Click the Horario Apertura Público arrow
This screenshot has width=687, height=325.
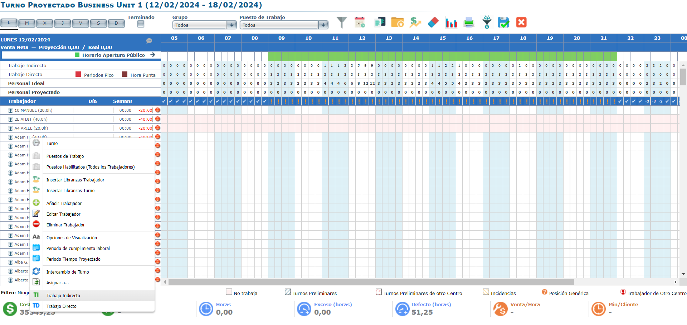[x=153, y=55]
